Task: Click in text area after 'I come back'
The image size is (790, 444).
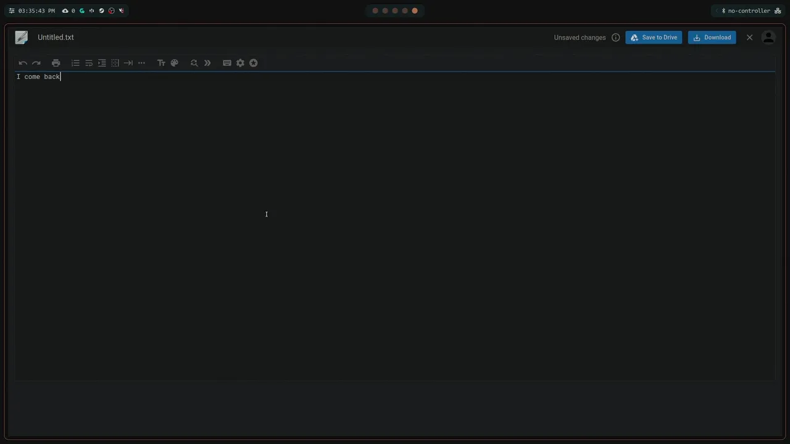Action: [x=61, y=76]
